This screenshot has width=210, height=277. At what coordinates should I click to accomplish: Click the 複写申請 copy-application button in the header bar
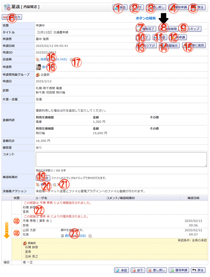click(x=178, y=7)
